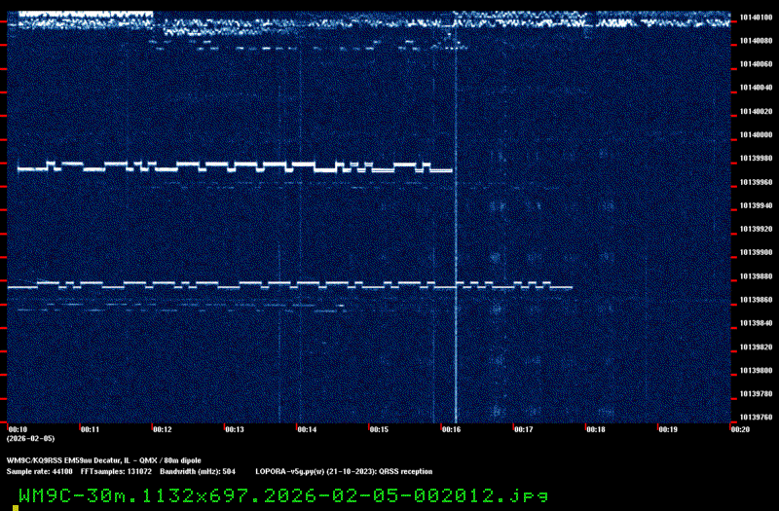Screen dimensions: 779x511
Task: Click the 10140020 frequency label
Action: click(757, 111)
